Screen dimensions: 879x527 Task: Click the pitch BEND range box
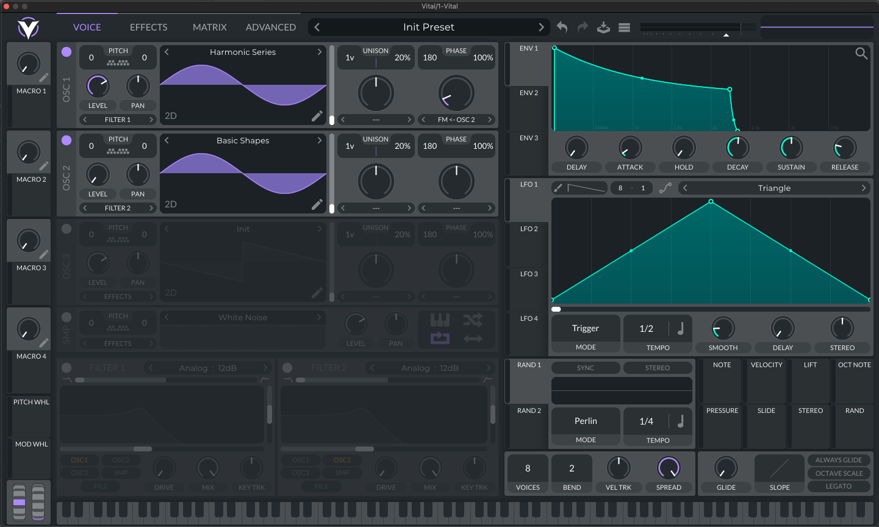coord(572,468)
